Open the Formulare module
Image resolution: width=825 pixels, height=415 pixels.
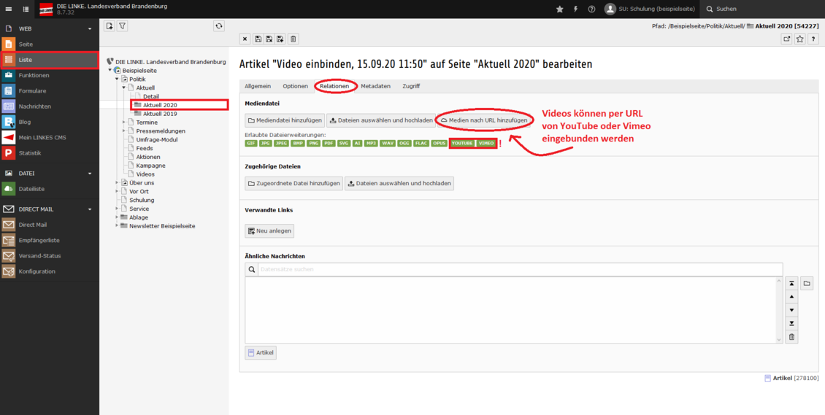[x=50, y=91]
